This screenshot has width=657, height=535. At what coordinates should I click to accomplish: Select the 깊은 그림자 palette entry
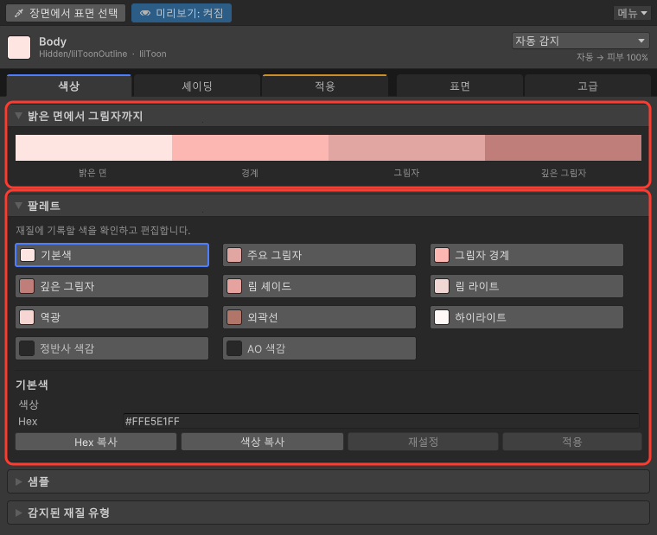pyautogui.click(x=112, y=286)
